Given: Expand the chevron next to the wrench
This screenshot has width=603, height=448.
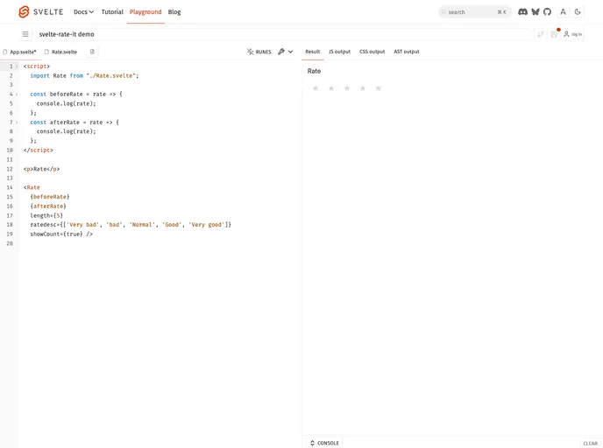Looking at the screenshot, I should tap(290, 52).
